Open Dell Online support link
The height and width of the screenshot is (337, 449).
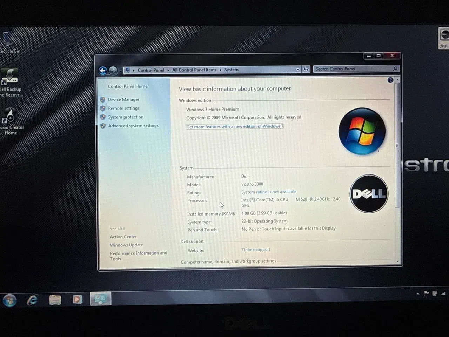[x=256, y=250]
